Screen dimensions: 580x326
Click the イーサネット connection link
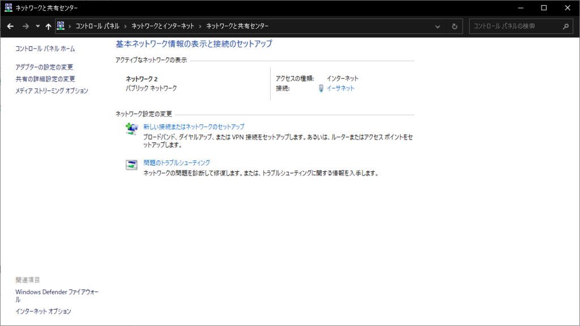(340, 89)
